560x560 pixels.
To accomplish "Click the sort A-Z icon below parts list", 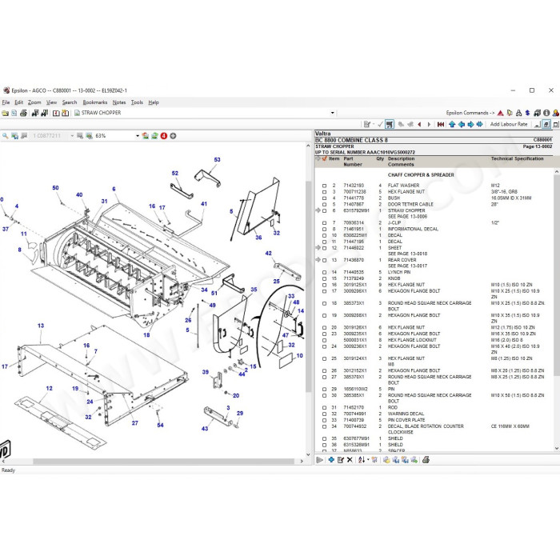I will point(362,460).
